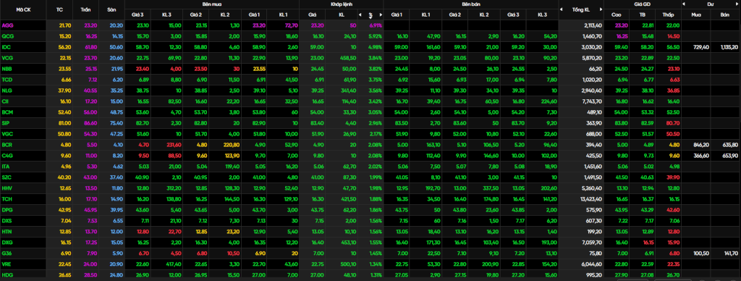The image size is (741, 281).
Task: Click the Thấp column header
Action: tap(668, 14)
